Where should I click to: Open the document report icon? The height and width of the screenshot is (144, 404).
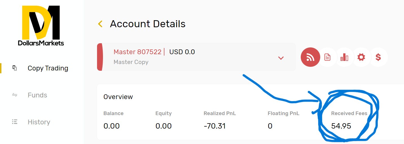[x=327, y=57]
